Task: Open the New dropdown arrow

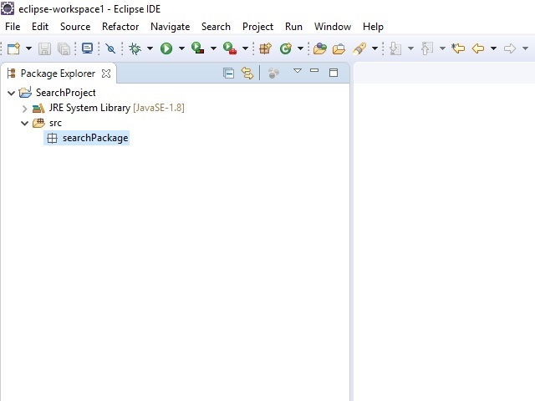Action: pos(28,48)
